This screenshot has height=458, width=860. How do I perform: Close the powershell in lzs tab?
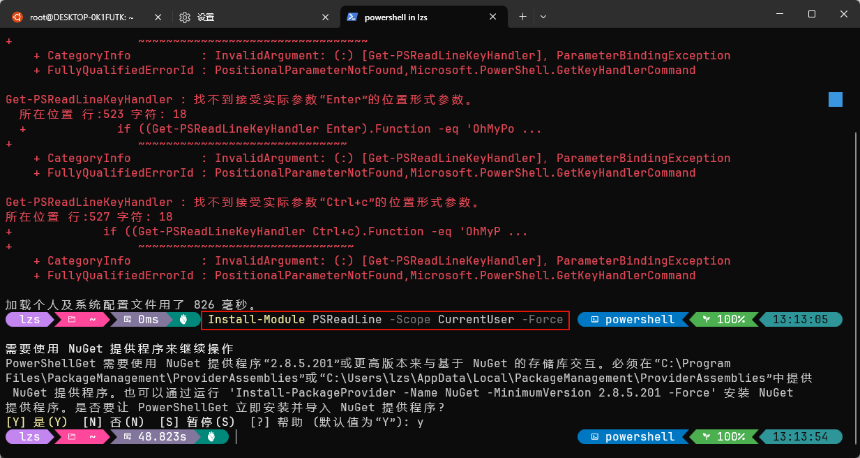495,17
